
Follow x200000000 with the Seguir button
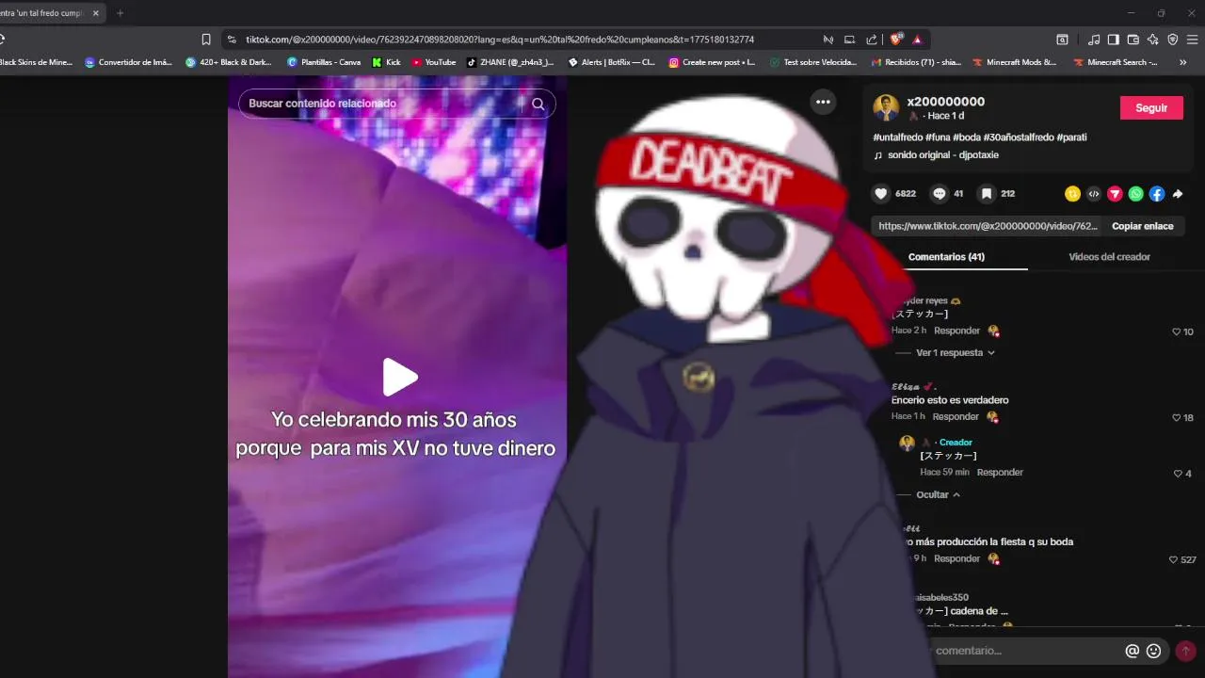[1151, 108]
